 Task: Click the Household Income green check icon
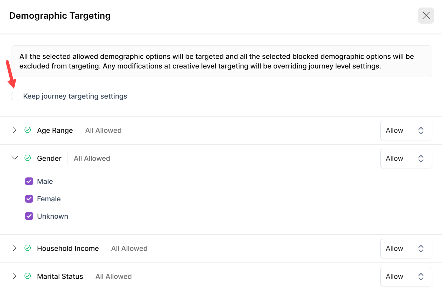click(28, 248)
